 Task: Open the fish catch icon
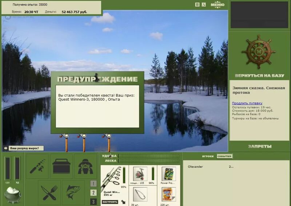coord(73,193)
